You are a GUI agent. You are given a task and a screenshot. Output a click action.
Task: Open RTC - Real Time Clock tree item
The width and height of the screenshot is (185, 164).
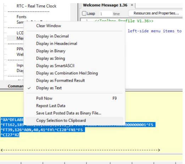(x=37, y=6)
